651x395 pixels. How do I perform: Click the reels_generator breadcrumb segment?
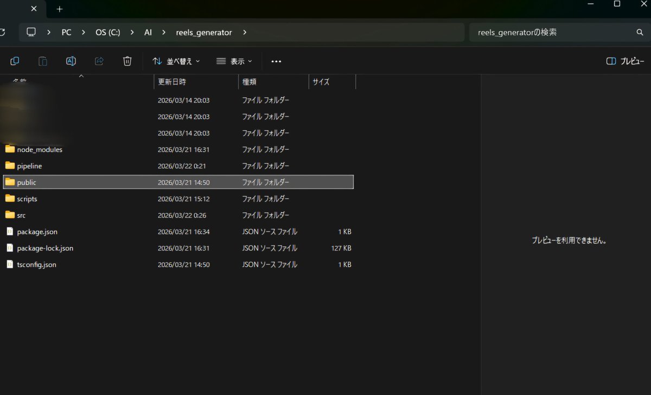[204, 33]
